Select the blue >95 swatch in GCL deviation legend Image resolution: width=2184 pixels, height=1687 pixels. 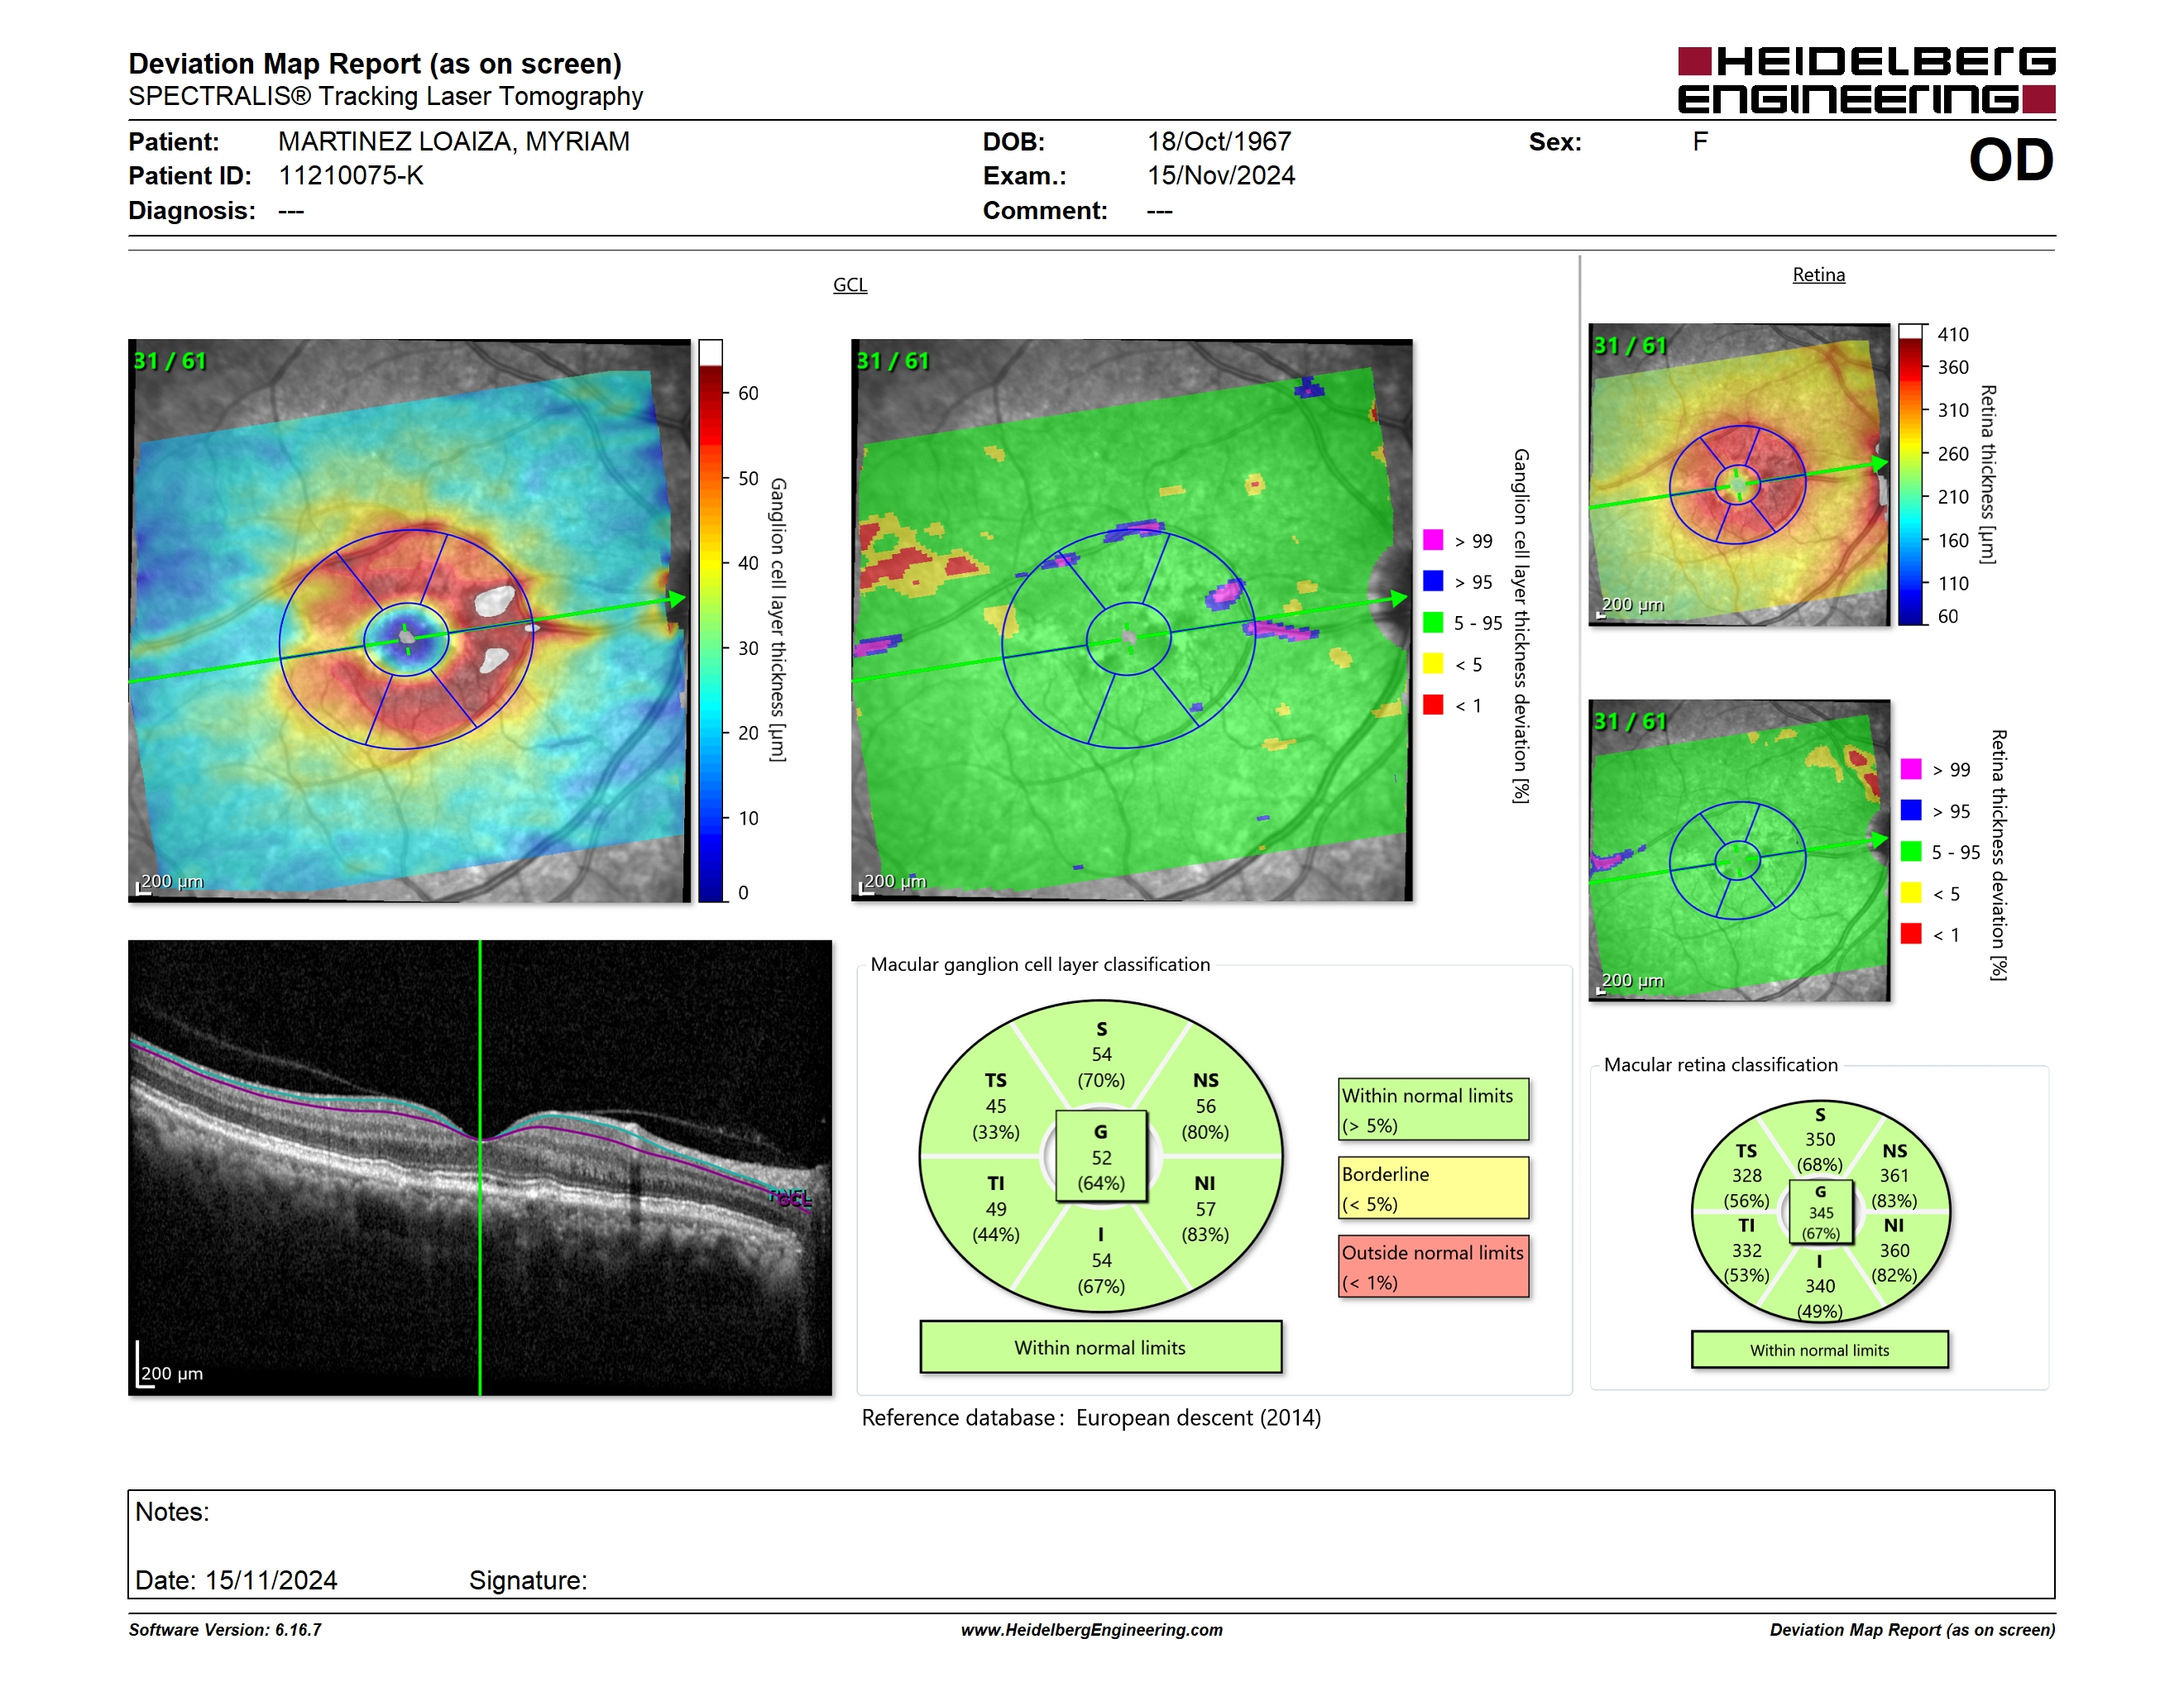(x=1433, y=581)
